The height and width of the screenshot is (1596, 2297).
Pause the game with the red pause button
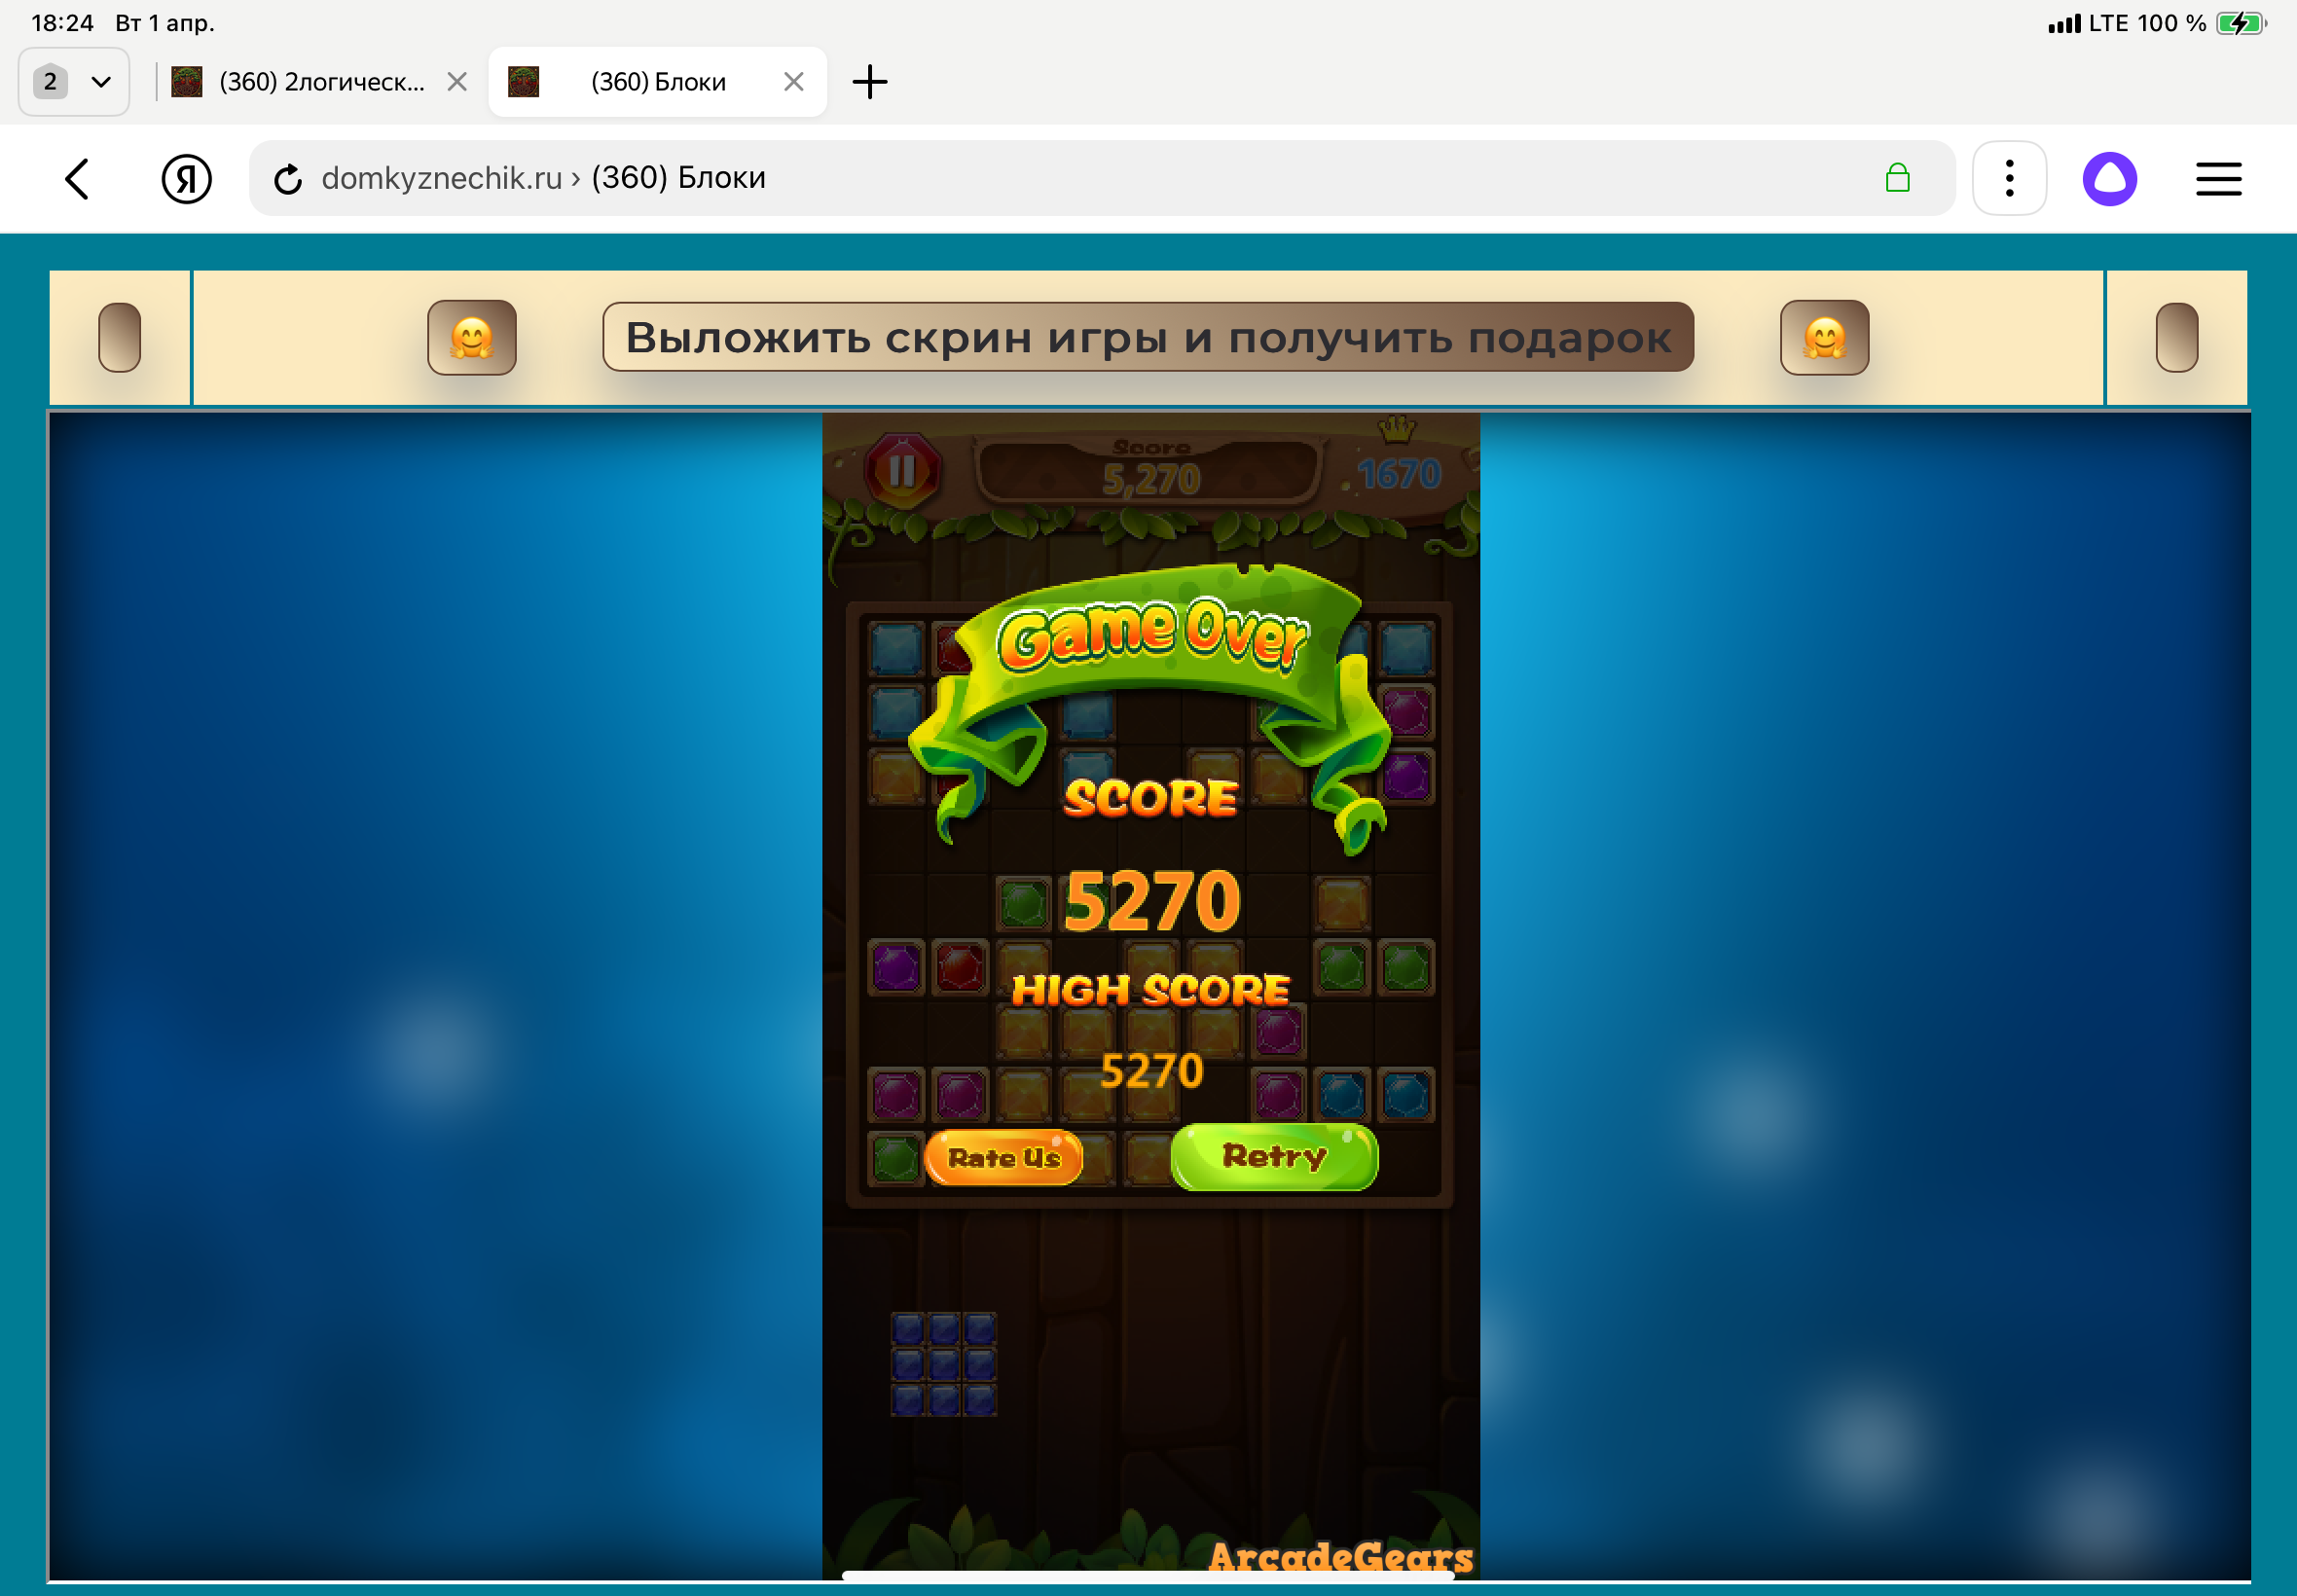[902, 471]
